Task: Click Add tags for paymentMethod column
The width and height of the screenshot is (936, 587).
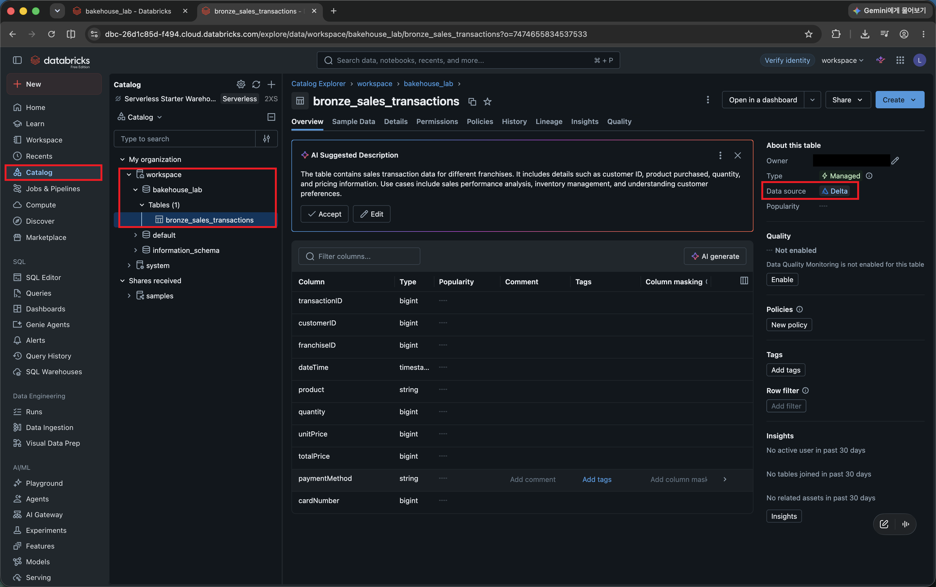Action: [x=597, y=480]
